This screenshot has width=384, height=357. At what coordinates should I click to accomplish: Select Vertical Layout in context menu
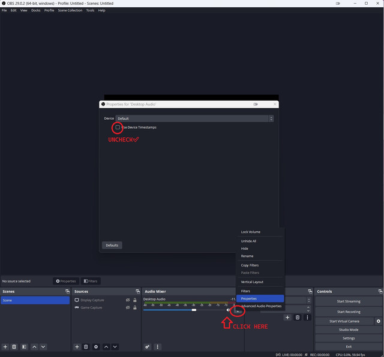(x=260, y=282)
